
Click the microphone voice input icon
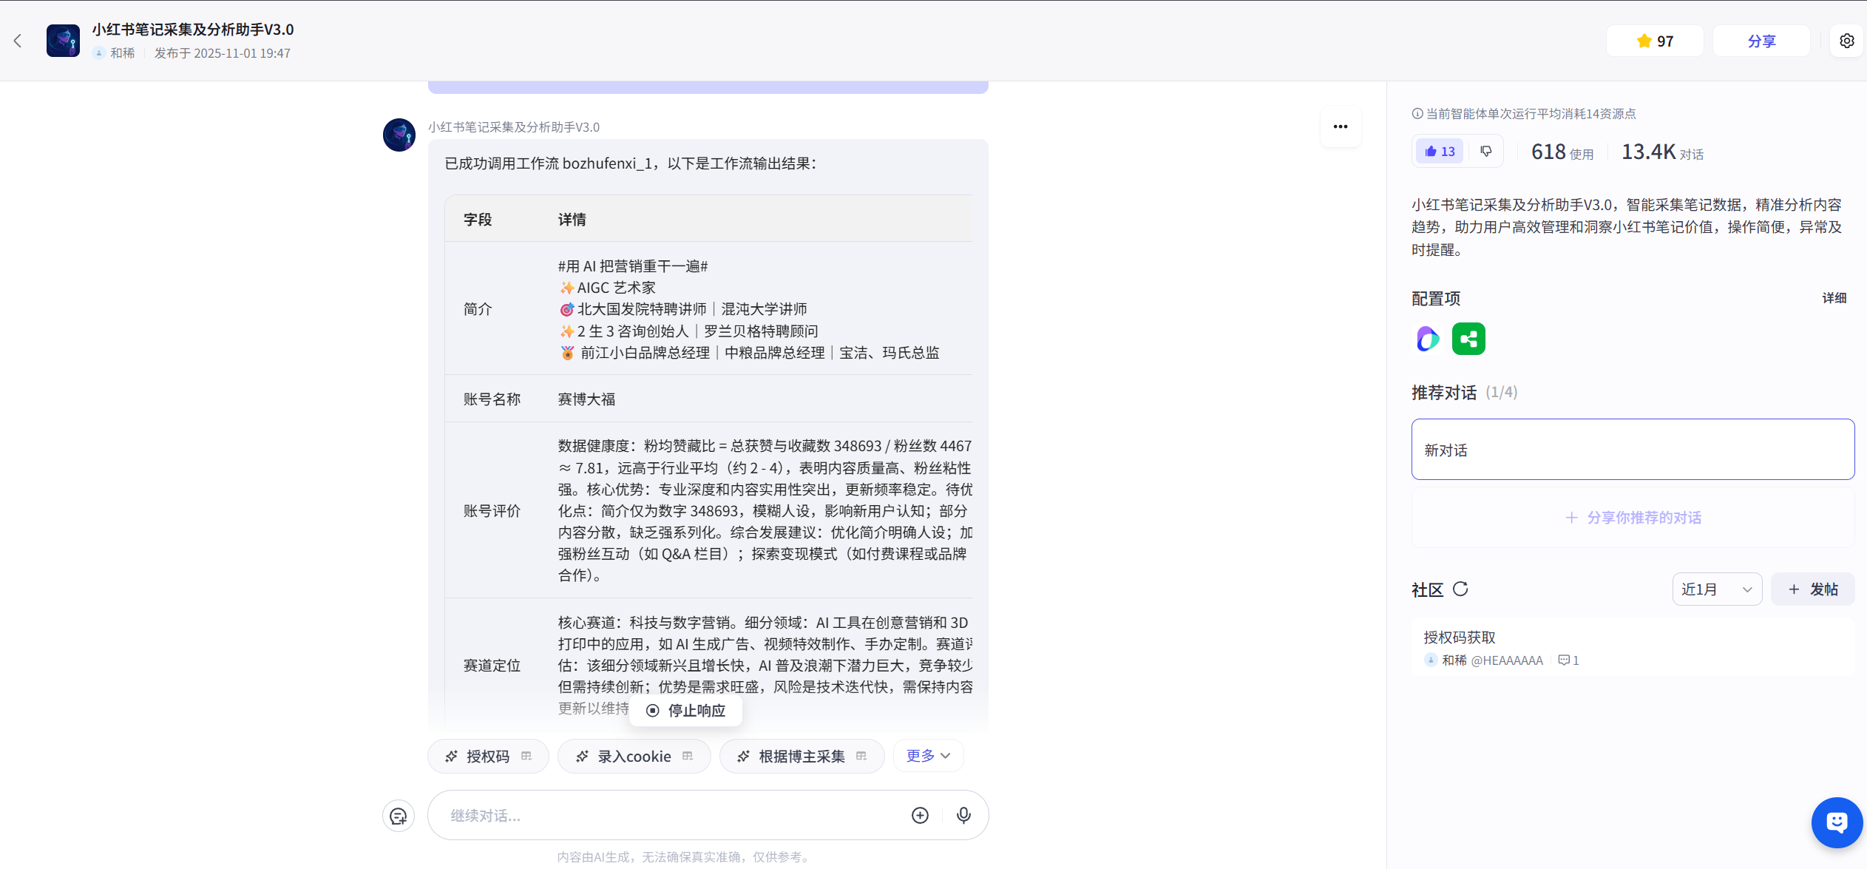point(963,815)
